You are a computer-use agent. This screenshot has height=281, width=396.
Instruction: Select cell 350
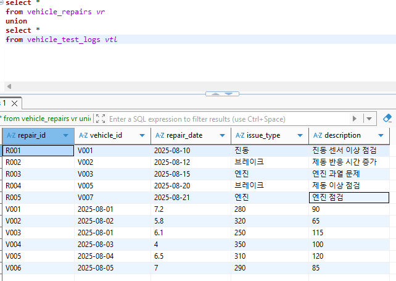point(270,245)
